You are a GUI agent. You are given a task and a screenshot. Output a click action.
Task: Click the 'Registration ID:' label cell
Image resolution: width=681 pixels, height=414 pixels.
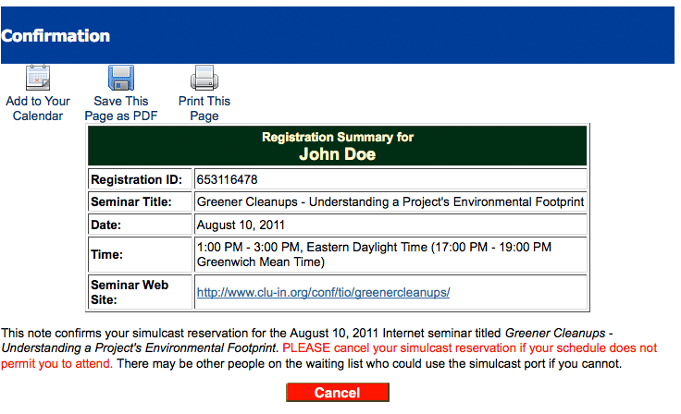pyautogui.click(x=140, y=179)
